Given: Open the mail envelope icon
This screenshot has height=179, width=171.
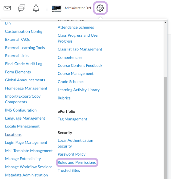Looking at the screenshot, I should (7, 8).
